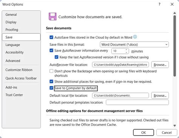Open the Add-ins category
The width and height of the screenshot is (179, 138).
pyautogui.click(x=21, y=87)
